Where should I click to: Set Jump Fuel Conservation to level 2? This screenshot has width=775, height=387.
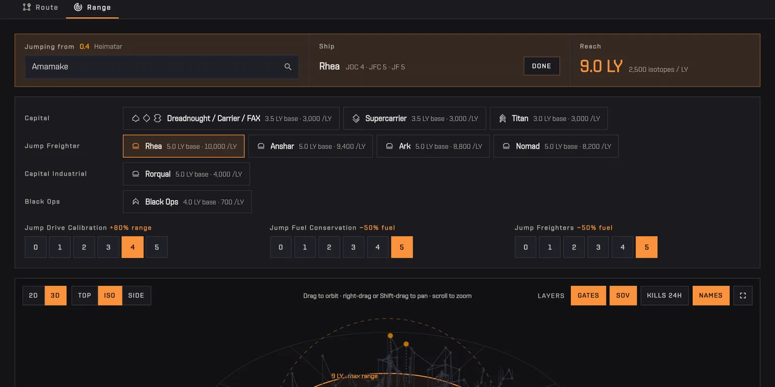click(x=329, y=247)
